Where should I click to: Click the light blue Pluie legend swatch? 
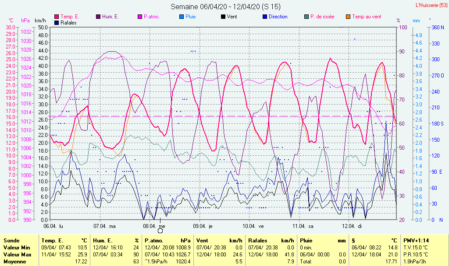(x=182, y=17)
